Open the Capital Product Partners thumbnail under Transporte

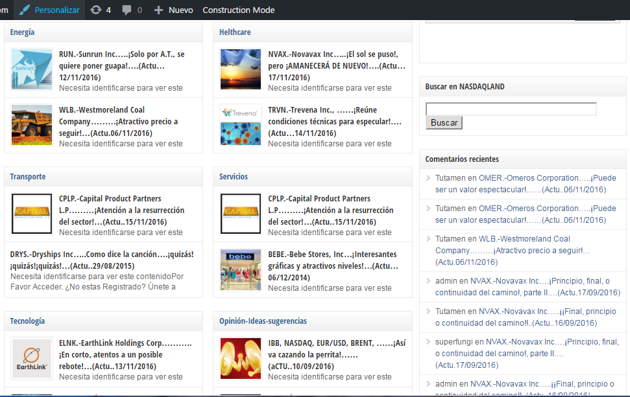32,213
